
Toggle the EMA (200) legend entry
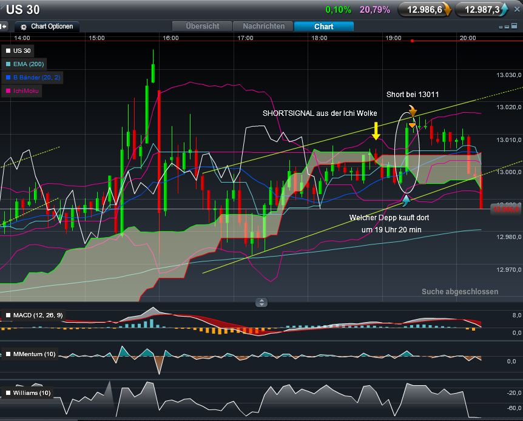click(25, 64)
